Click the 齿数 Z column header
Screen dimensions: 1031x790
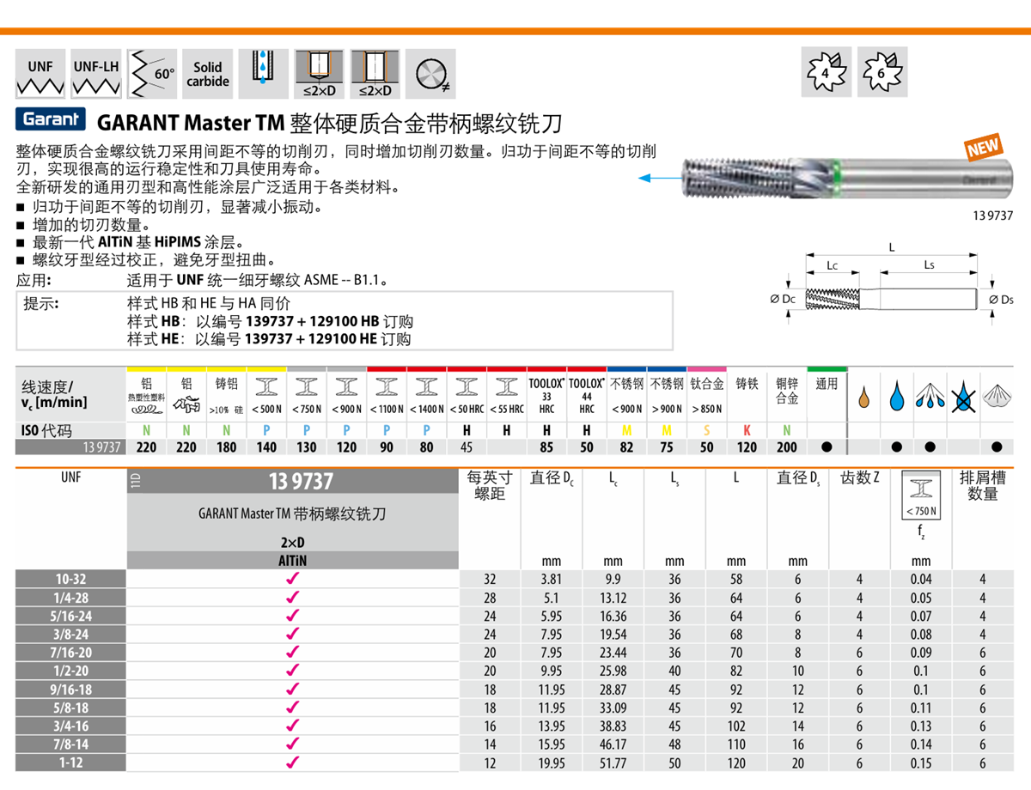coord(859,478)
